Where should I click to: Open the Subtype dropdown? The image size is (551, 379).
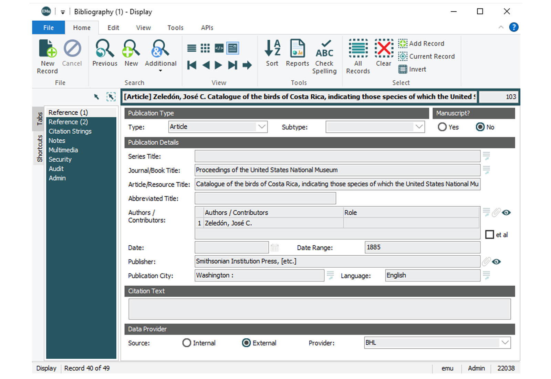tap(419, 127)
